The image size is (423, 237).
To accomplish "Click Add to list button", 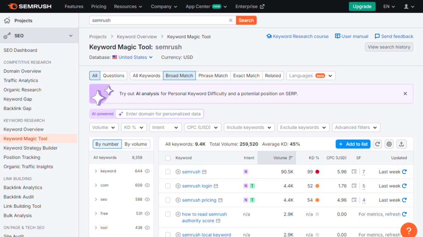I will (353, 144).
